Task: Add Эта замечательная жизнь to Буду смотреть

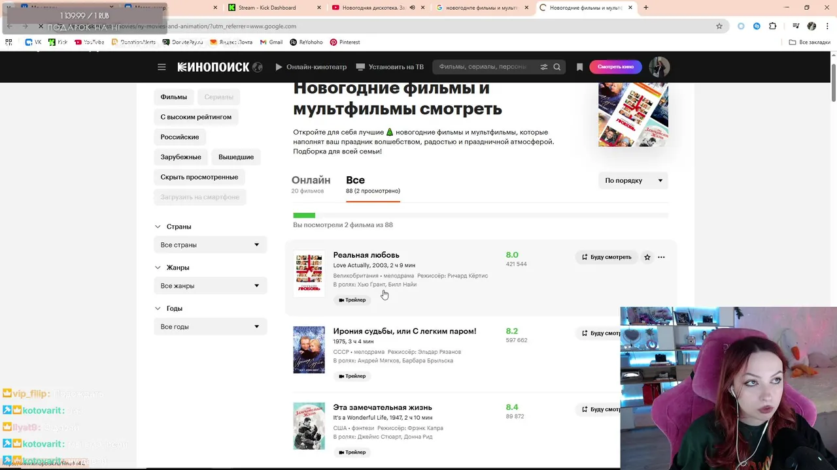Action: tap(598, 409)
